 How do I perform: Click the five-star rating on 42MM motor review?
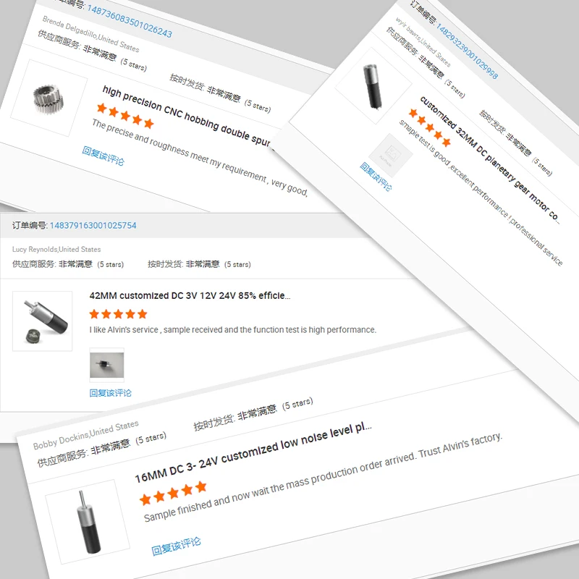pyautogui.click(x=118, y=314)
